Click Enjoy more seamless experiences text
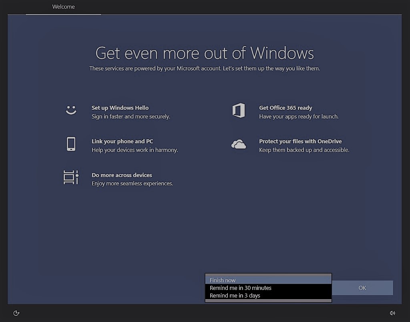This screenshot has width=410, height=322. (x=132, y=183)
